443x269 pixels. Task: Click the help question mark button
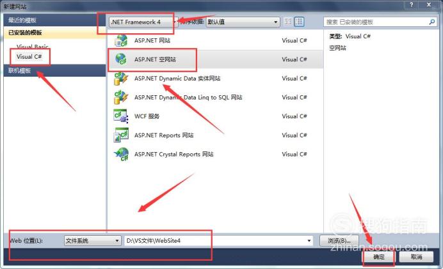coord(412,4)
